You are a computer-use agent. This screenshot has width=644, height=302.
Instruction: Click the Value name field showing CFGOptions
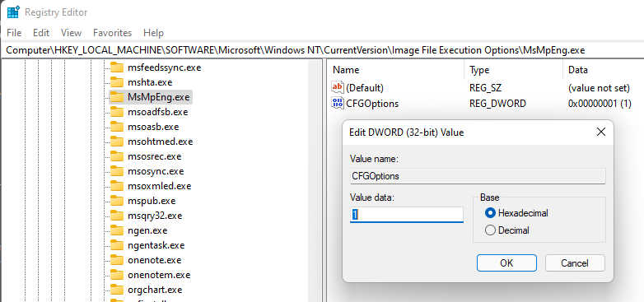pyautogui.click(x=478, y=176)
